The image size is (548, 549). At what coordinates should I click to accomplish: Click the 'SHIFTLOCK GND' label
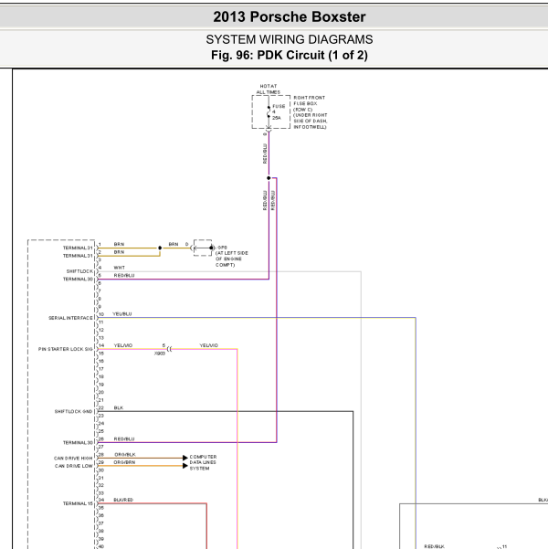pyautogui.click(x=74, y=411)
